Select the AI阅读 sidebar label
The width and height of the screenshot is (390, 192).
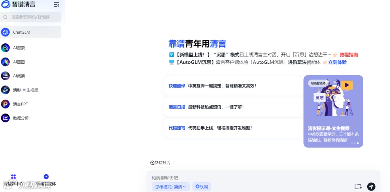click(19, 76)
